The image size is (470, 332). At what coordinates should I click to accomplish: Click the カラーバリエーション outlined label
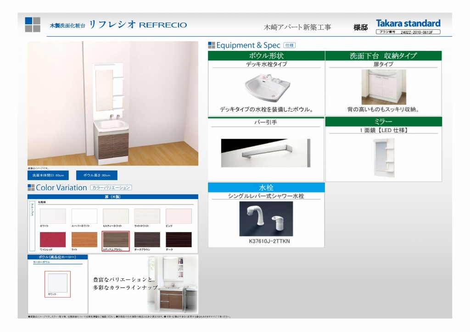point(112,188)
